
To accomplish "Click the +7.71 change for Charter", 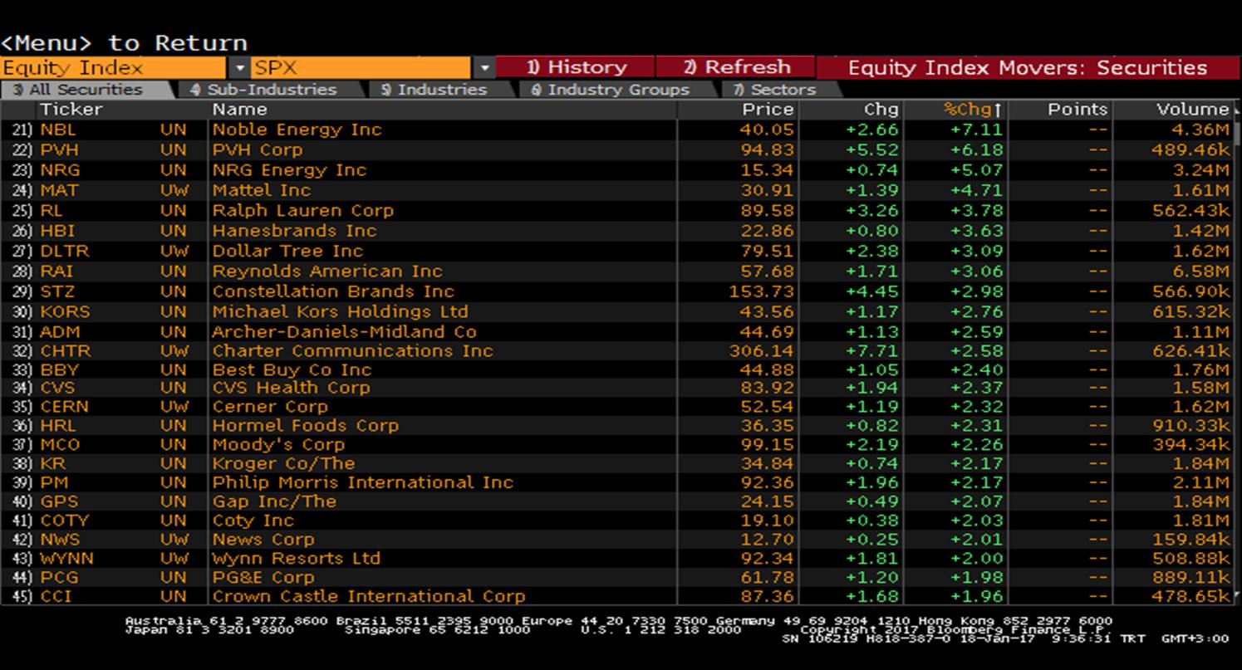I will (x=872, y=351).
